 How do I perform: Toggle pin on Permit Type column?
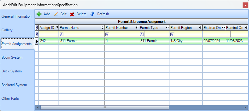click(x=167, y=28)
